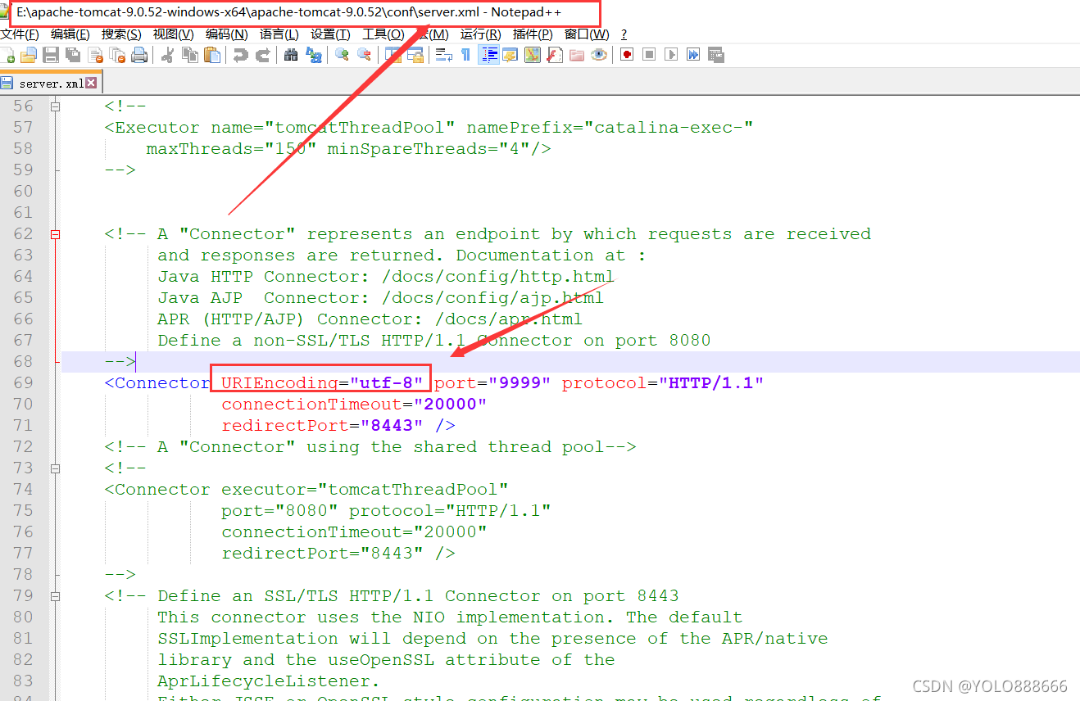The image size is (1080, 701).
Task: Toggle the Word Wrap toolbar icon
Action: [443, 56]
